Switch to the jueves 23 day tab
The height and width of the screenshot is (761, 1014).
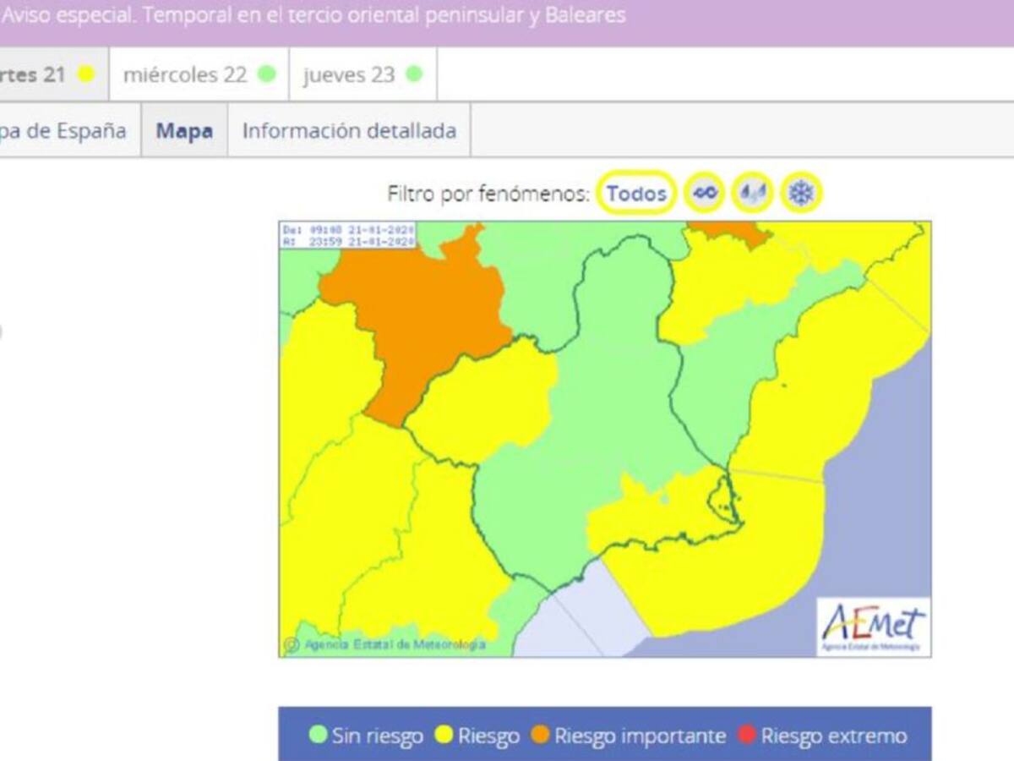tap(362, 74)
